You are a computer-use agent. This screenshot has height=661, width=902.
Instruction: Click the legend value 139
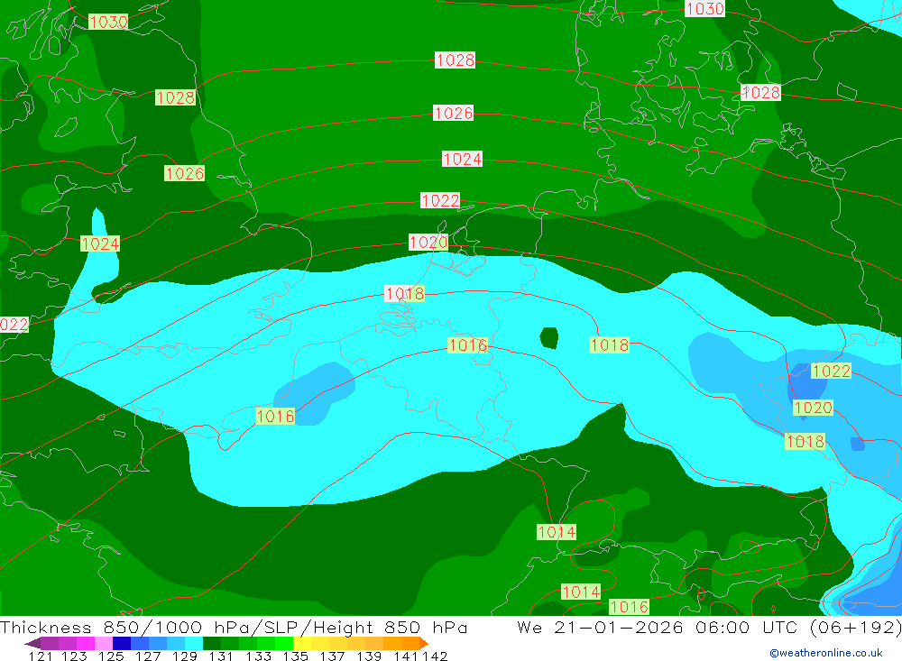(369, 656)
